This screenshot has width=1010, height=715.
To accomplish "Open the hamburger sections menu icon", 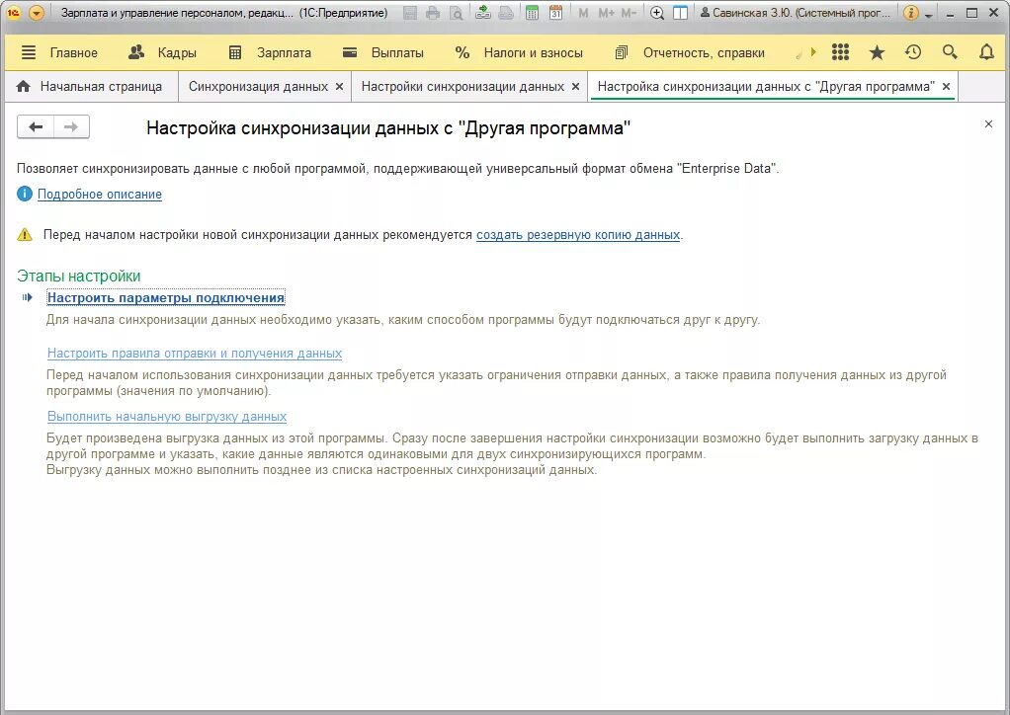I will [29, 52].
